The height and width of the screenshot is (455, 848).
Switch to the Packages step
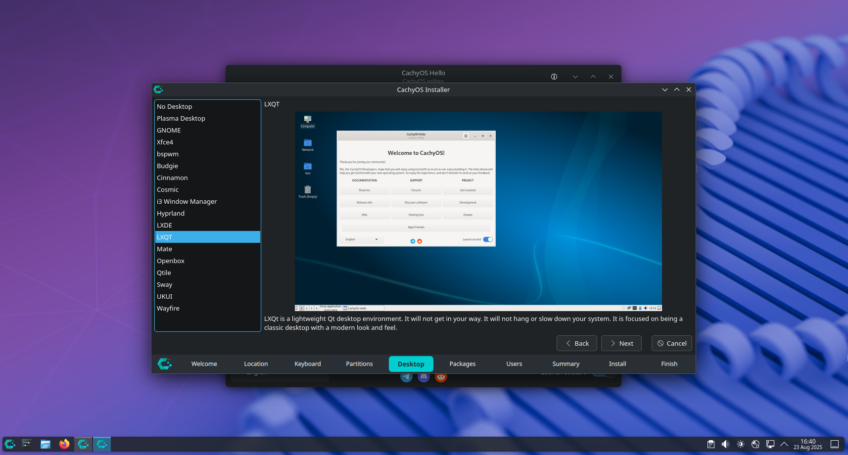tap(462, 364)
